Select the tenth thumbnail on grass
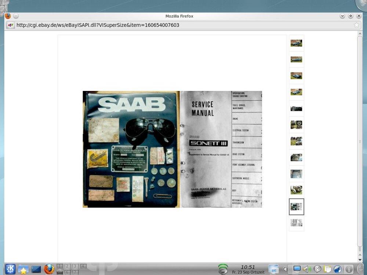Screen dimensions: 367x275 coord(296,190)
